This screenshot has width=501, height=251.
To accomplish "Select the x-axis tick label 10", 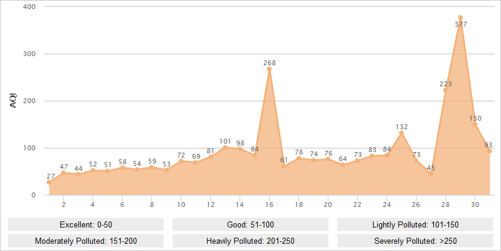I will 181,205.
